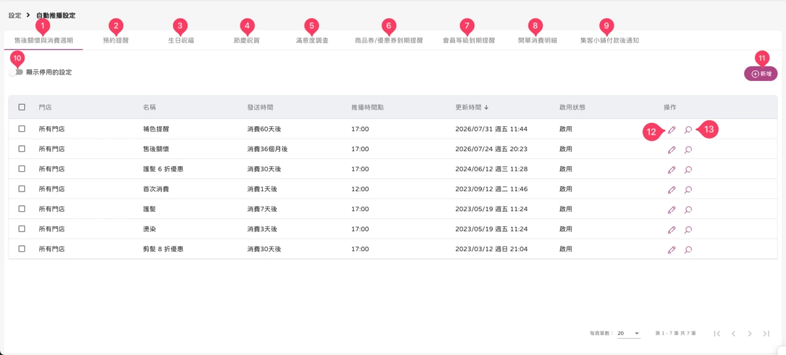Click the 2024/06/12 週三 11:28 timestamp
This screenshot has width=786, height=355.
coord(491,169)
